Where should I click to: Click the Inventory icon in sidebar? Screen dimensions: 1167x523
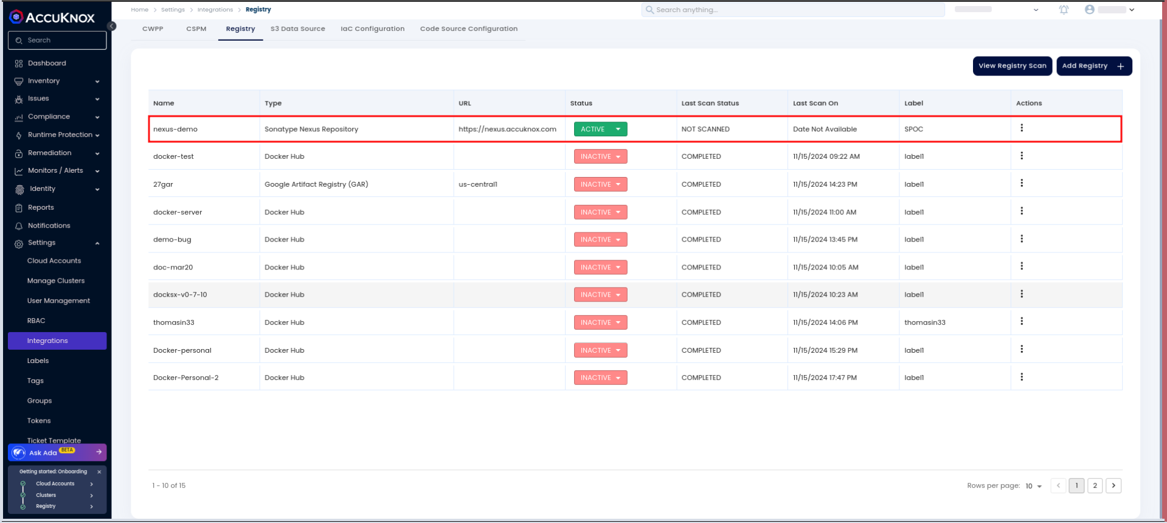19,81
